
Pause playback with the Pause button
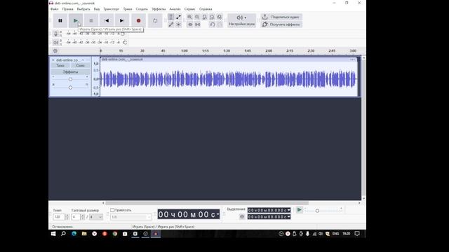pyautogui.click(x=60, y=20)
